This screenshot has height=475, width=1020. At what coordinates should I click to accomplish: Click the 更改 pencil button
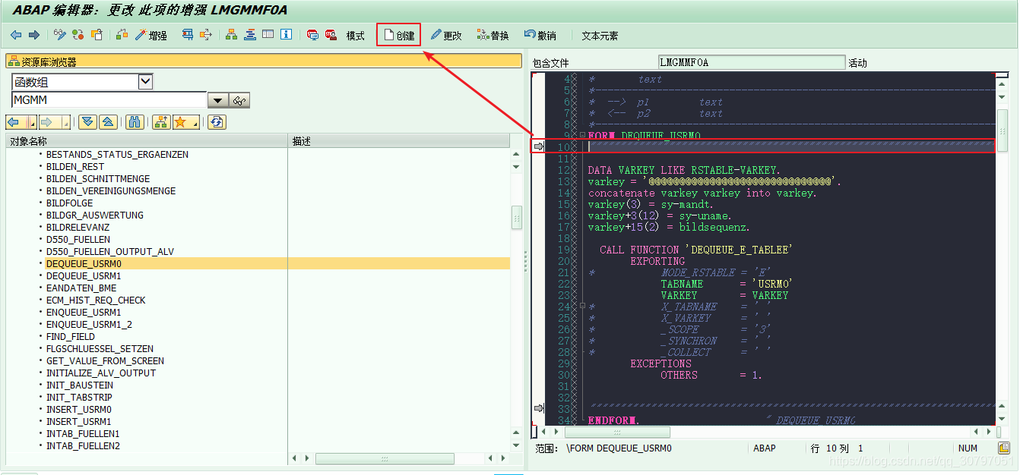pos(446,36)
